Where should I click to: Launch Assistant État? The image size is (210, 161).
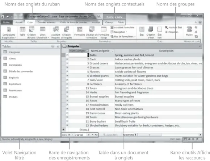coord(173,28)
